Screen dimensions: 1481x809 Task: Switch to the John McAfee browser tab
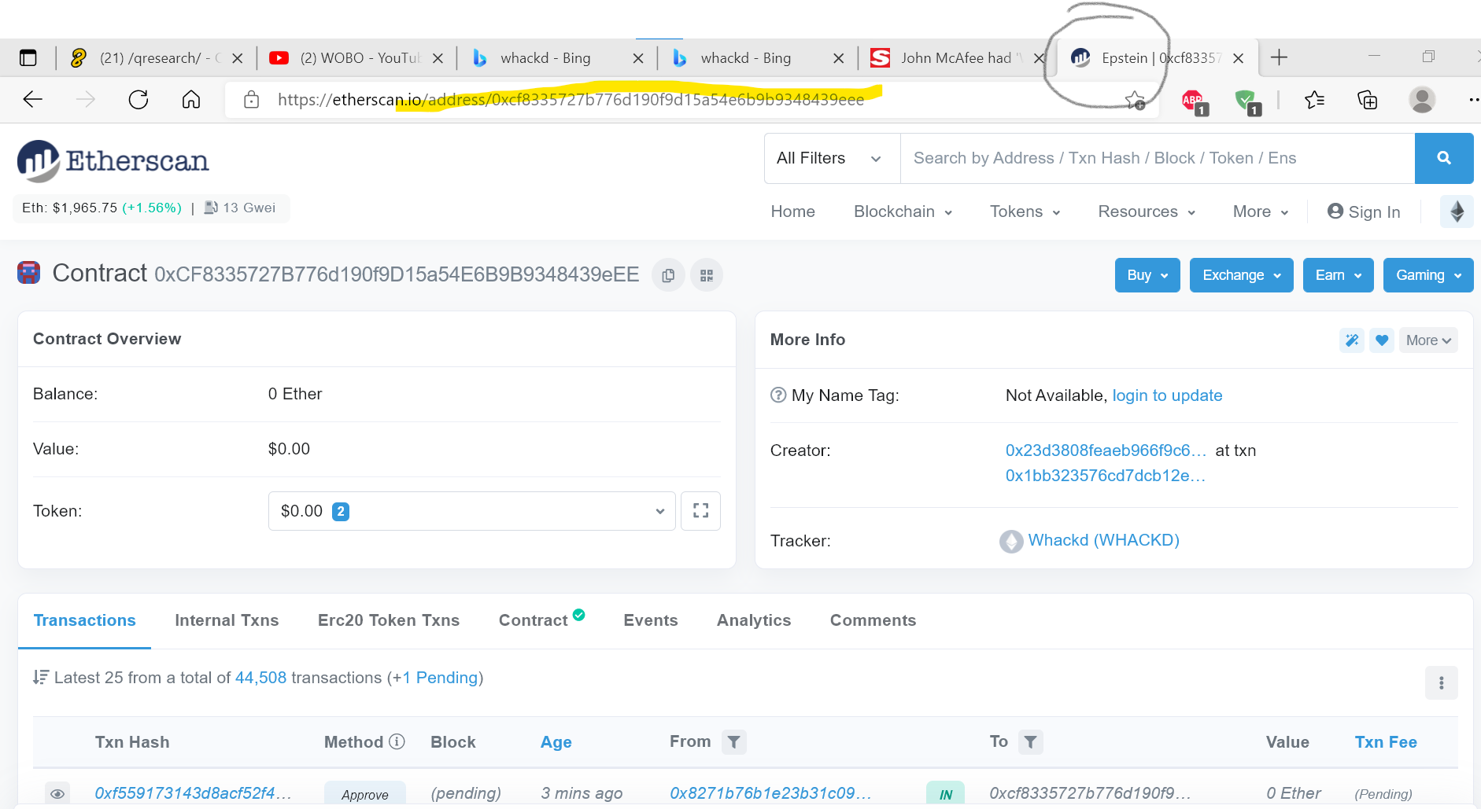955,57
